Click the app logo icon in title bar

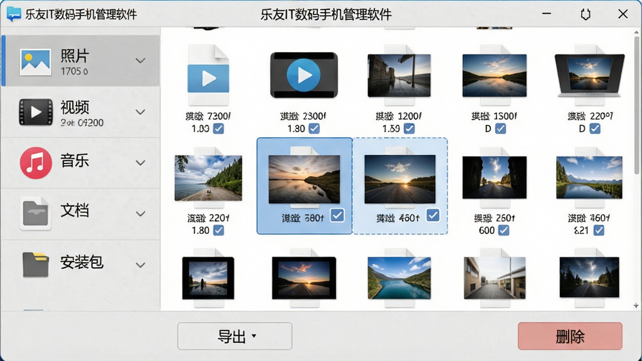[x=14, y=14]
